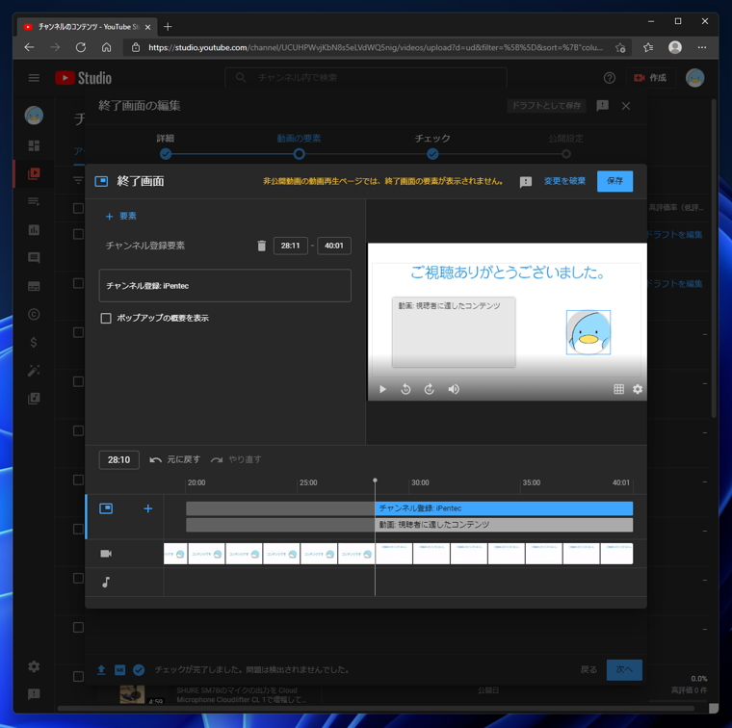Rewind 10 seconds in preview player

click(x=405, y=389)
